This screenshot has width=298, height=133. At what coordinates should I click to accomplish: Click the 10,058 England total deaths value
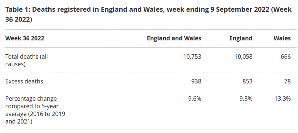(243, 57)
